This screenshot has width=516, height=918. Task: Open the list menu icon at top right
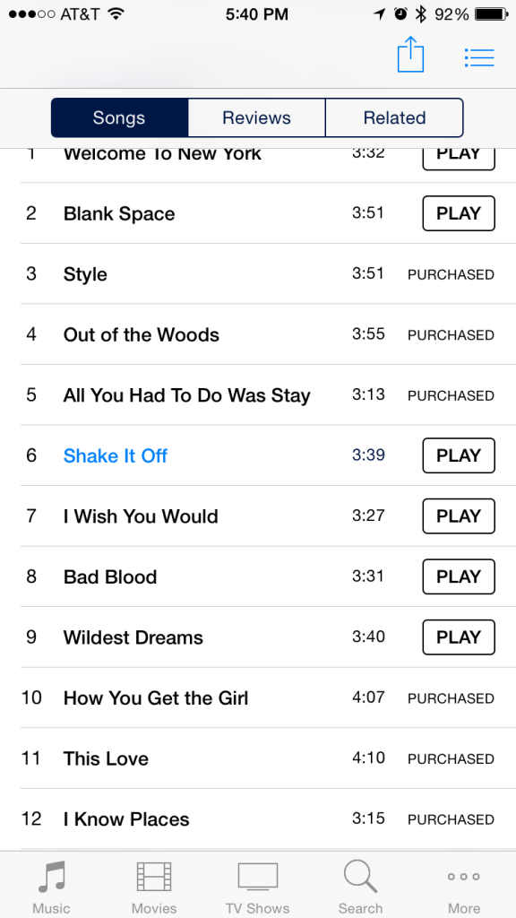click(x=479, y=57)
